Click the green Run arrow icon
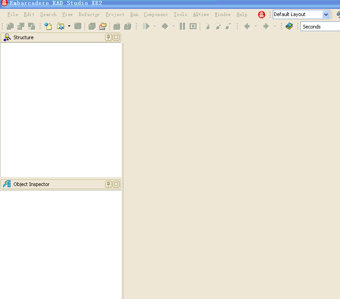The image size is (340, 299). [x=146, y=27]
